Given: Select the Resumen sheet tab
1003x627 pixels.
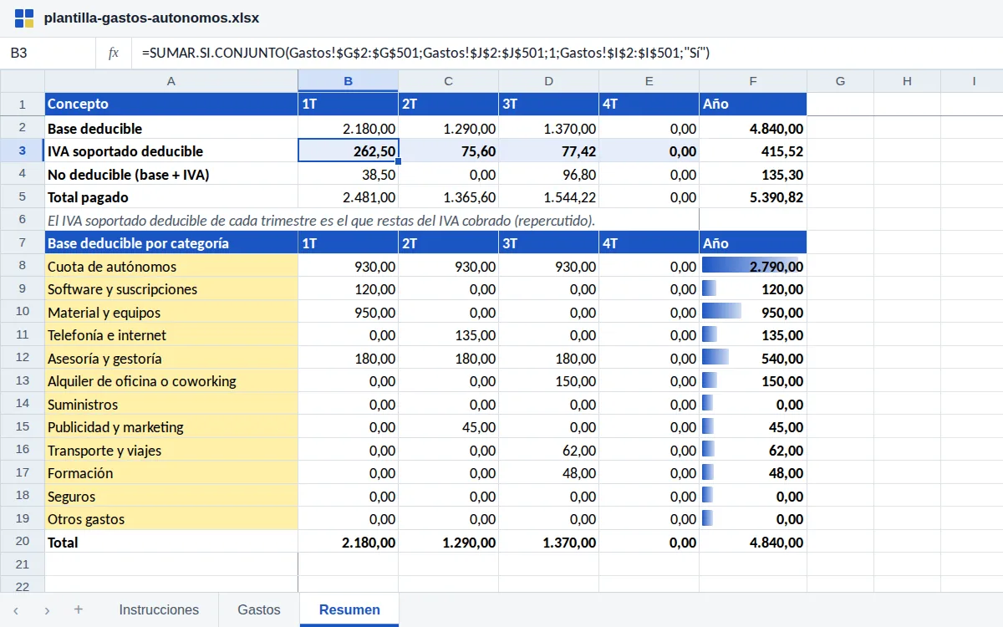Looking at the screenshot, I should (x=349, y=609).
